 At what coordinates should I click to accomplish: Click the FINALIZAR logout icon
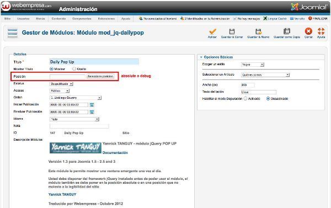(310, 18)
